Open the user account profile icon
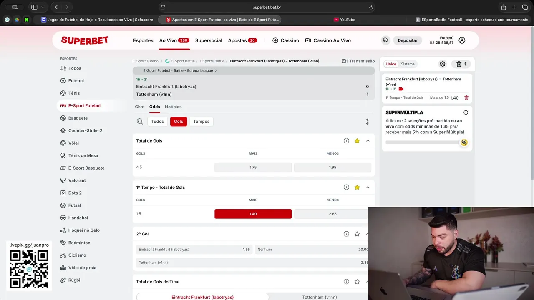The image size is (534, 300). 462,40
